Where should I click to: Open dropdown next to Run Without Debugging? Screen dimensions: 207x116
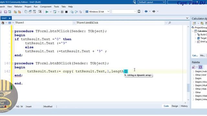tap(59, 12)
